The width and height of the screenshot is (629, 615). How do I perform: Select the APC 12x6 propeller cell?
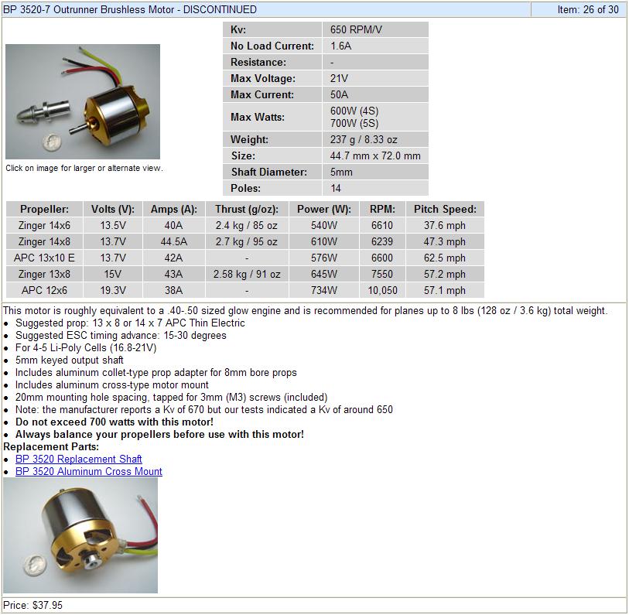44,290
